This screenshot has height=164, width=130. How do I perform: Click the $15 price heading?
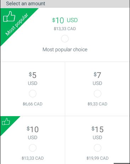(x=97, y=129)
